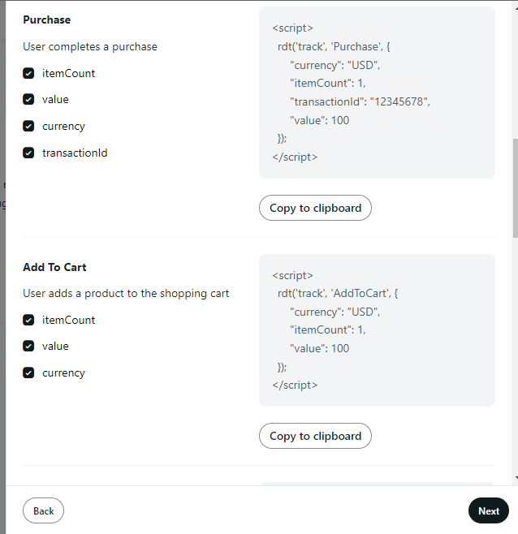Uncheck value under Add To Cart
The image size is (518, 534).
coord(28,347)
